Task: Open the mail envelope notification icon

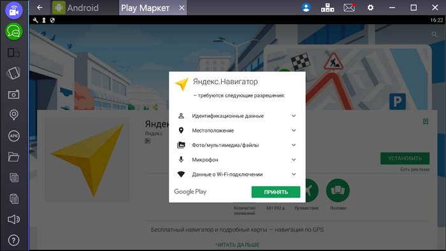Action: coord(349,8)
